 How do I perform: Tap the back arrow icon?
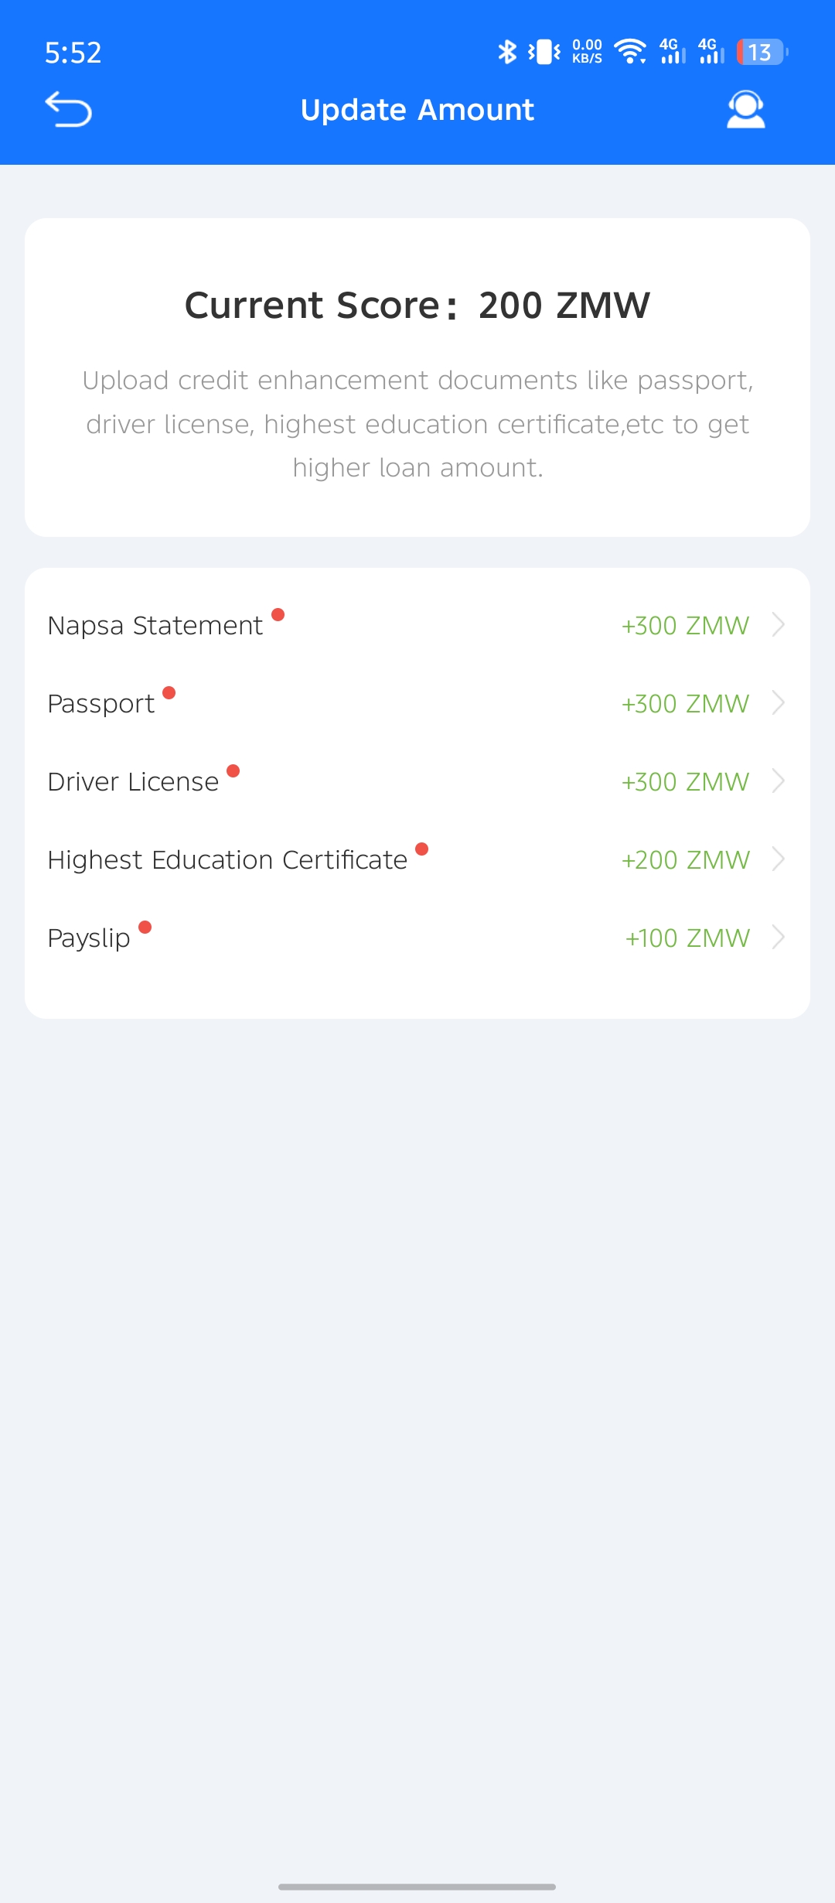[x=69, y=109]
